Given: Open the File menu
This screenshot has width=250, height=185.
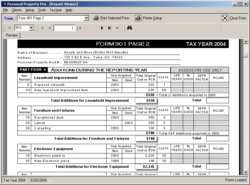Looking at the screenshot, I should pos(5,10).
